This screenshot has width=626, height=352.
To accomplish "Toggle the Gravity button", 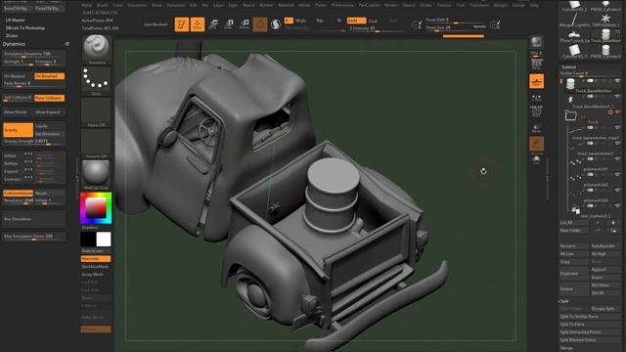I will (x=18, y=130).
